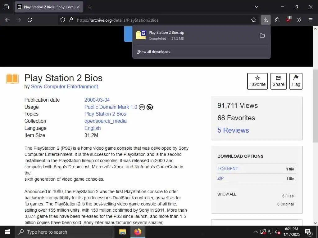Click the 31.2M item size value
The width and height of the screenshot is (318, 238).
(91, 135)
